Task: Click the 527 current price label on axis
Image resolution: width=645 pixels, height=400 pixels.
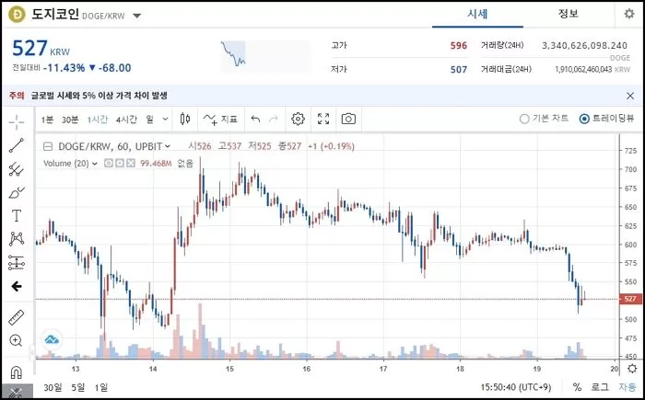Action: coord(630,299)
